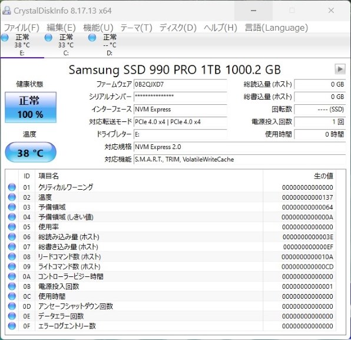Open the ファイル(F) menu
The height and width of the screenshot is (340, 351).
click(22, 28)
